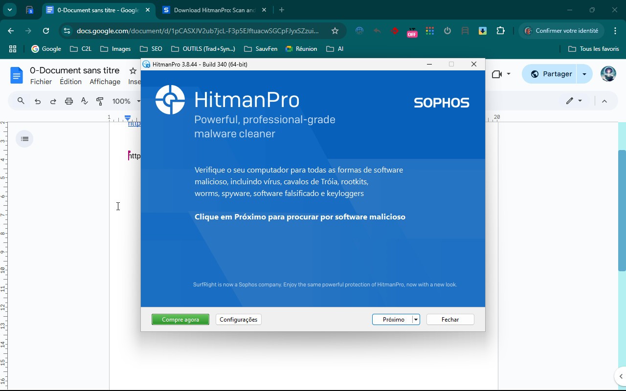Viewport: 626px width, 391px height.
Task: Open the Fichier menu
Action: 41,82
